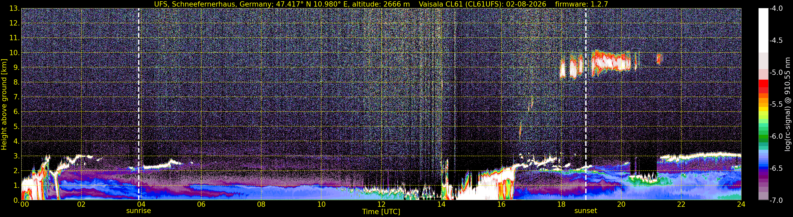Click the '-4.5' colorbar tick label
This screenshot has height=217, width=793.
(x=776, y=40)
